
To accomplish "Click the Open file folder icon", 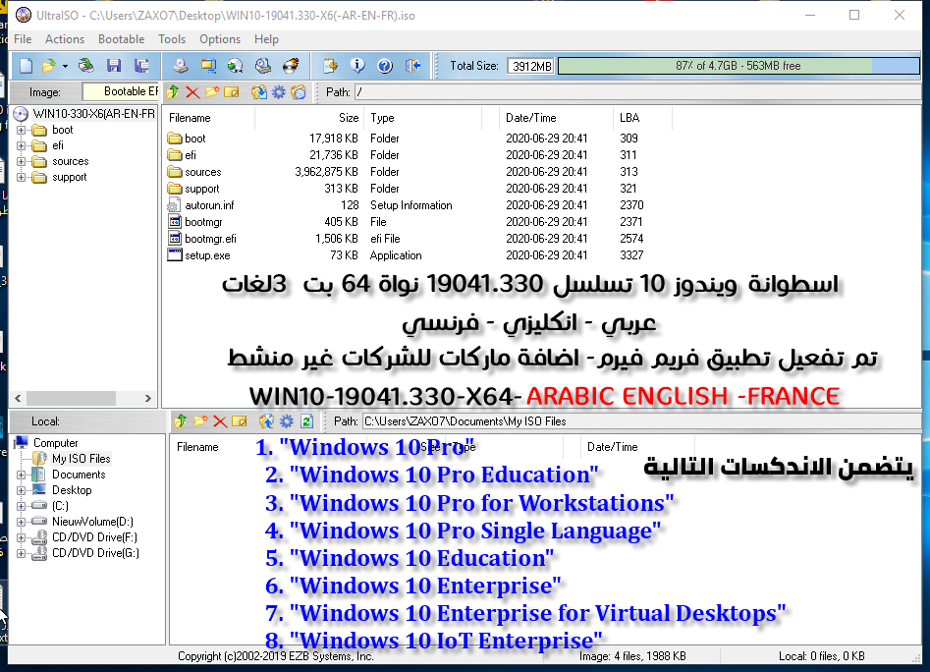I will pos(49,65).
